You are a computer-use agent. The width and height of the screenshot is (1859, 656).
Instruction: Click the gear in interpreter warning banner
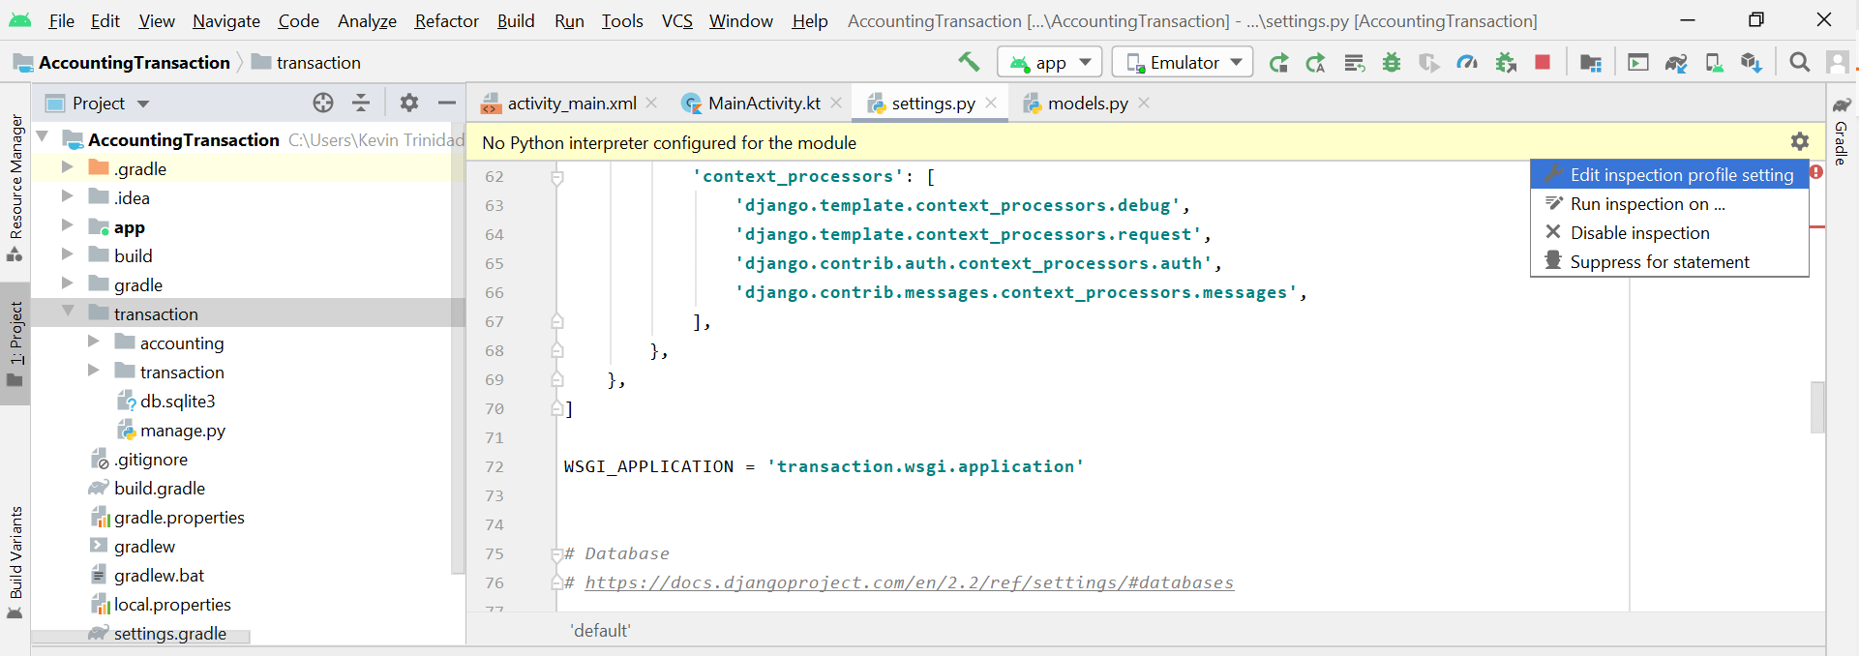[x=1800, y=141]
